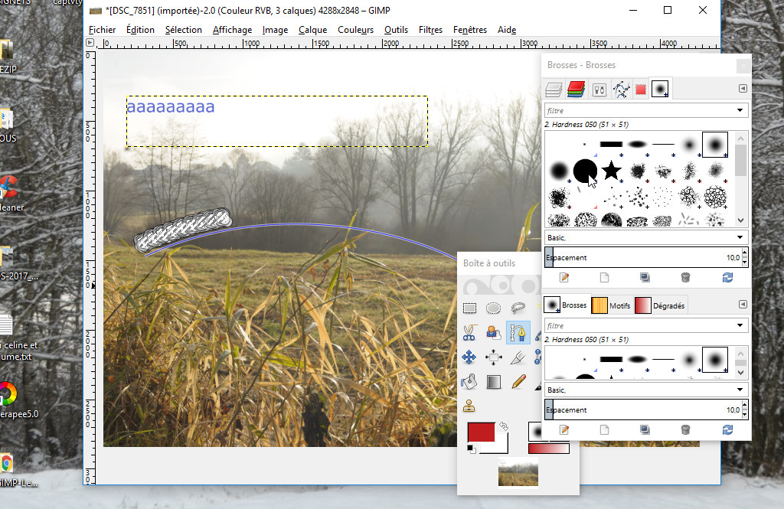Pick the thin line brush in upper grid
This screenshot has width=784, height=509.
click(x=664, y=145)
